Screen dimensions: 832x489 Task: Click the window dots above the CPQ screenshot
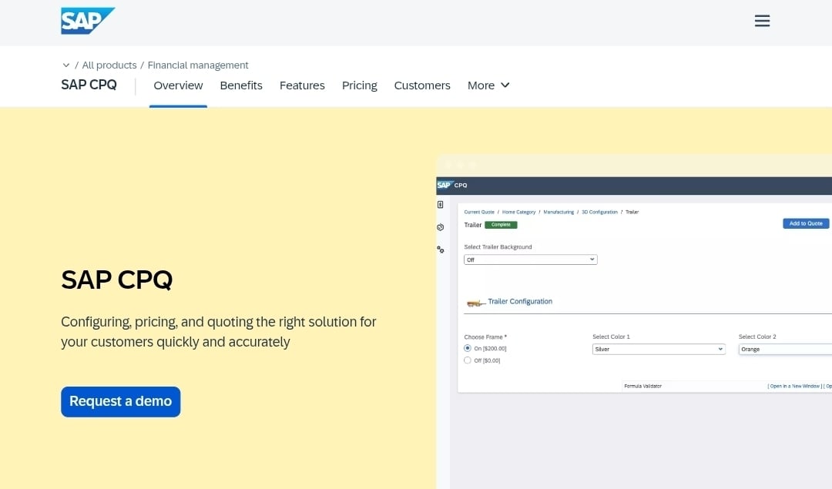pyautogui.click(x=460, y=164)
